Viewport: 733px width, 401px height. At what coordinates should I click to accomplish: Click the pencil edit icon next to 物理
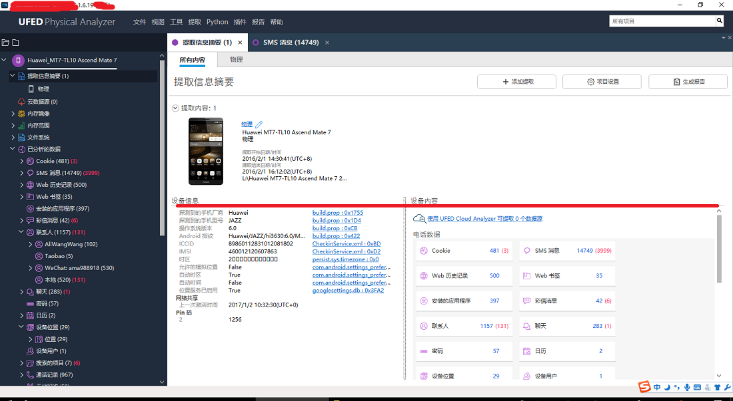point(259,124)
